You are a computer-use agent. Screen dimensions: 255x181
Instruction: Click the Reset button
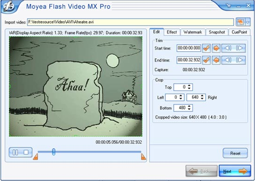pyautogui.click(x=235, y=153)
